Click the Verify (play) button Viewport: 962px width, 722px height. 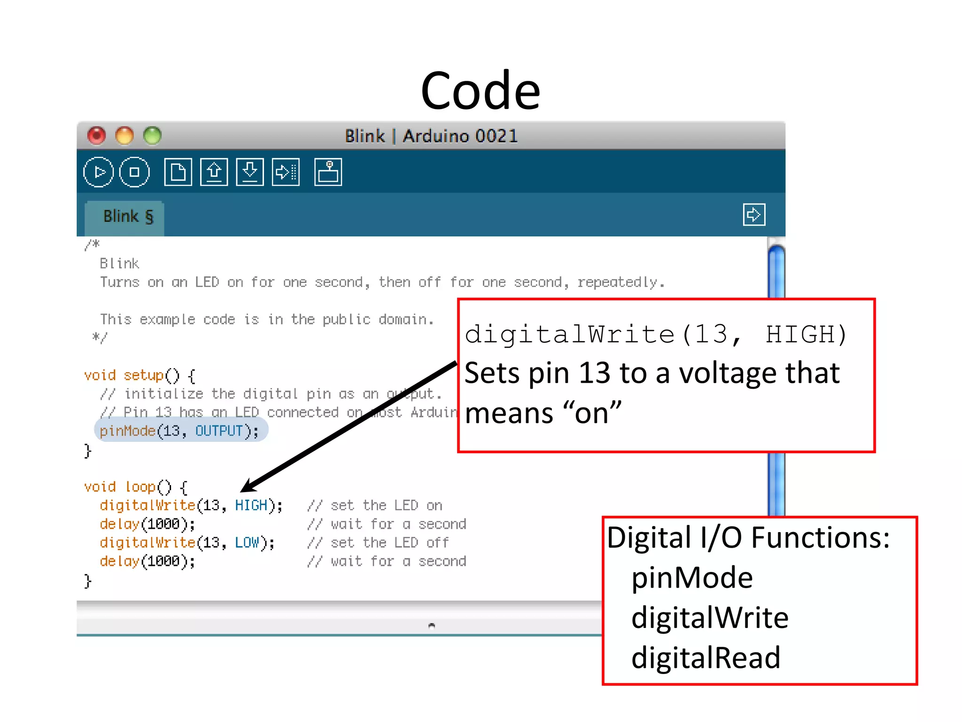(x=98, y=172)
